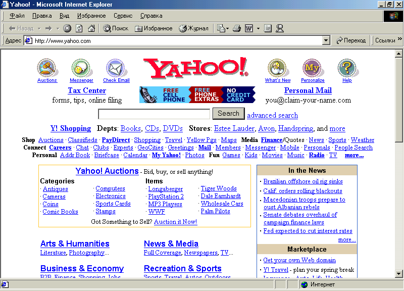Click the discussion notepad toolbar icon
Viewport: 404px width, 291px height.
268,28
